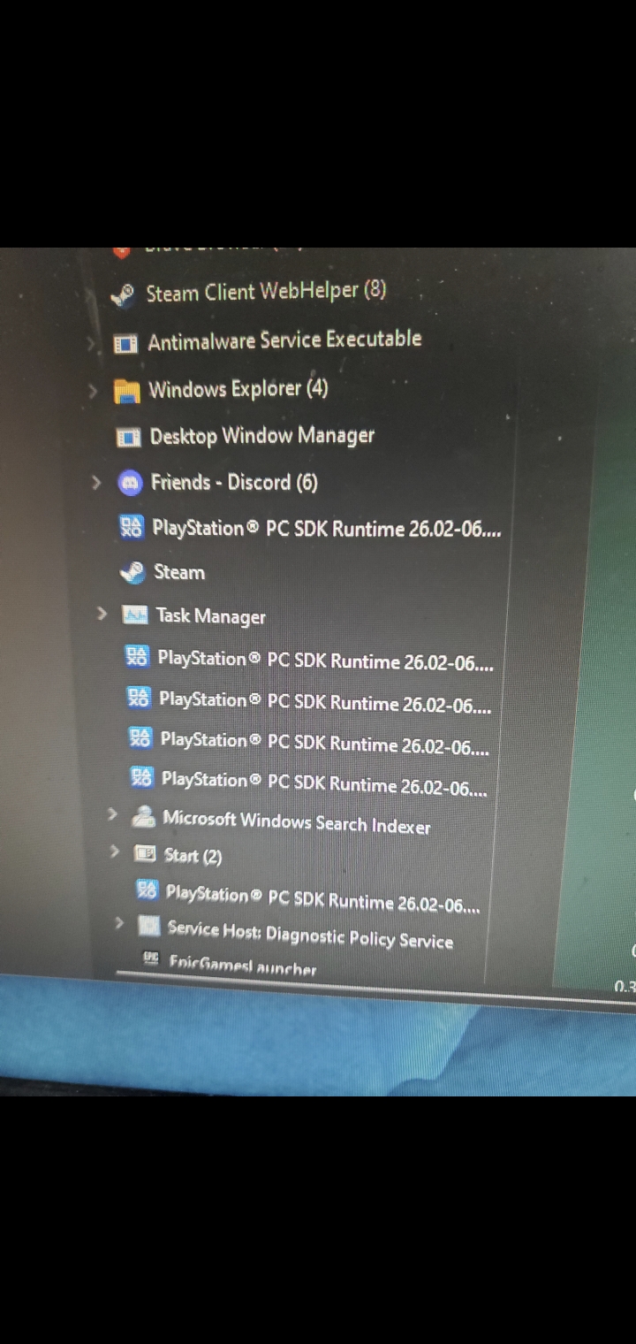Select PlayStation PC SDK Runtime below Discord row
The width and height of the screenshot is (636, 1344).
click(327, 529)
